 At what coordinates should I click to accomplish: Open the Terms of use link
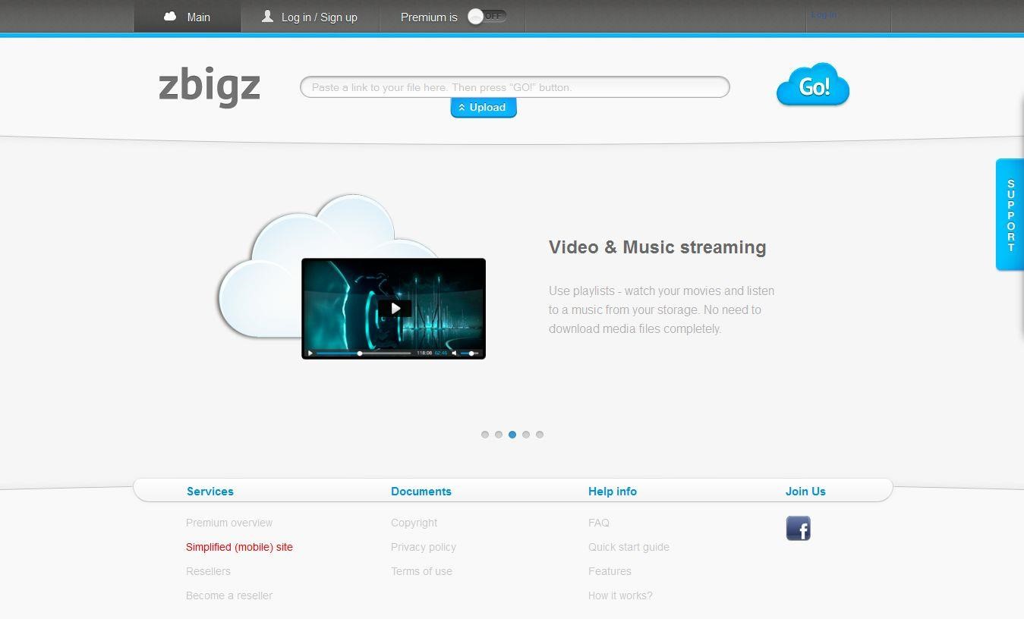click(x=421, y=571)
